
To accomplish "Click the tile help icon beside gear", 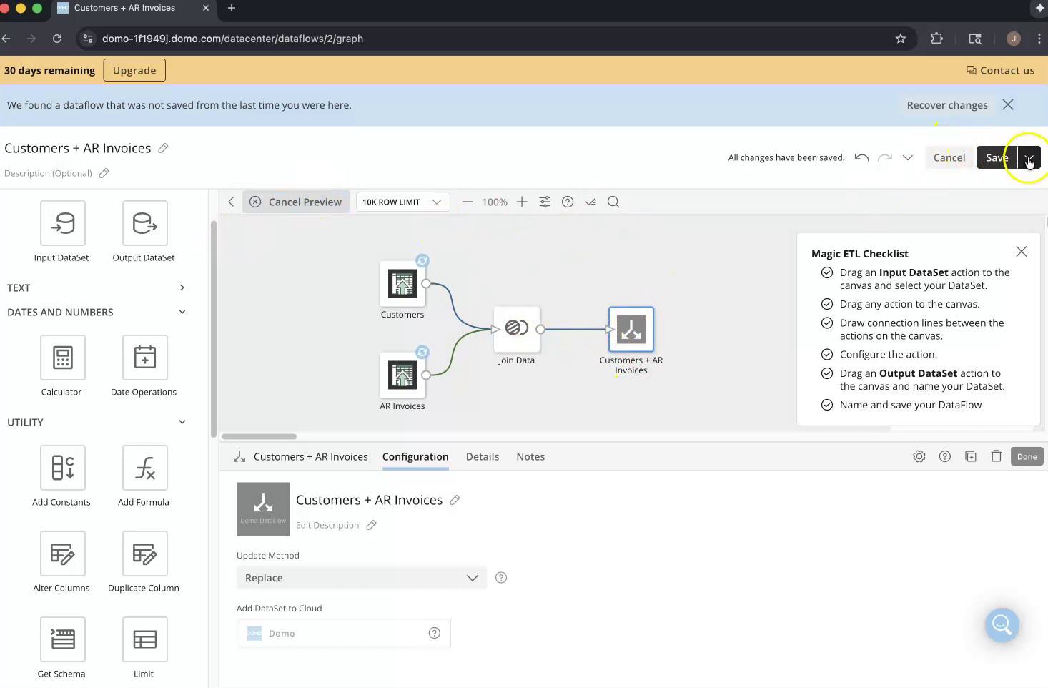I will [945, 456].
